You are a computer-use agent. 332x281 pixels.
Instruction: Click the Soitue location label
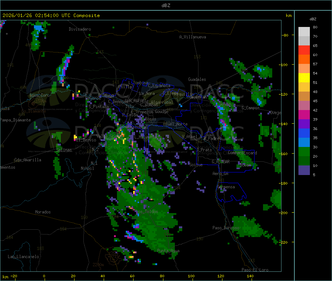196,165
